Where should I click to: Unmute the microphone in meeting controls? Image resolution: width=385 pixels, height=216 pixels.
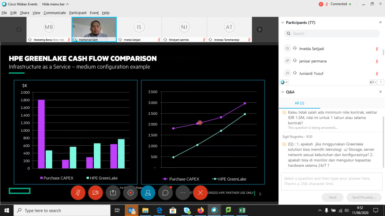78,193
